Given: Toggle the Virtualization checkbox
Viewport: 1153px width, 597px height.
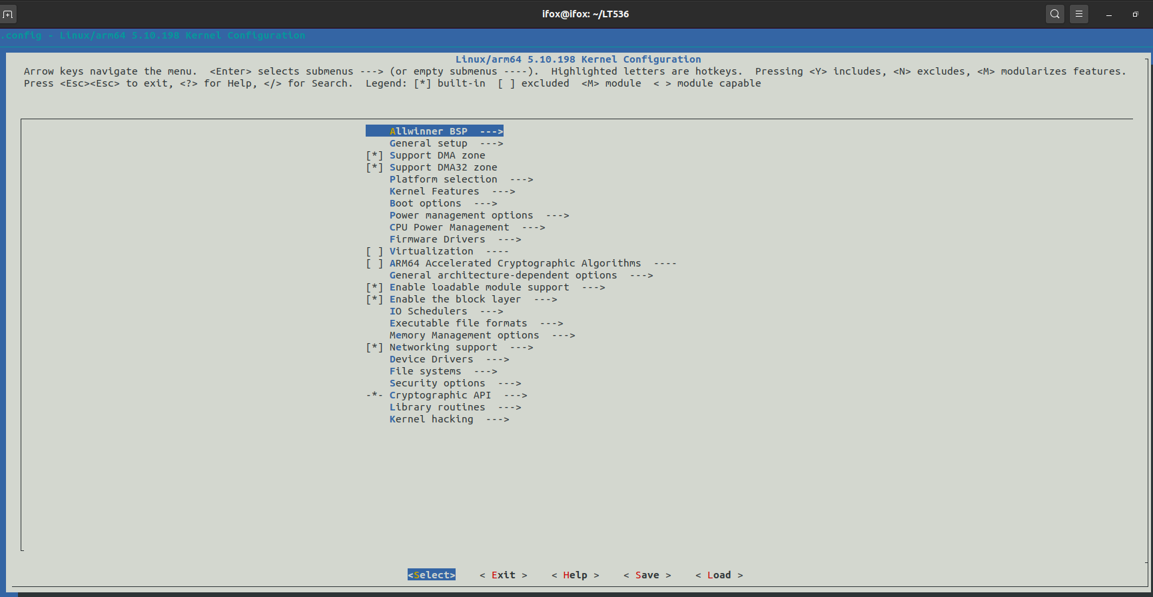Looking at the screenshot, I should [374, 251].
